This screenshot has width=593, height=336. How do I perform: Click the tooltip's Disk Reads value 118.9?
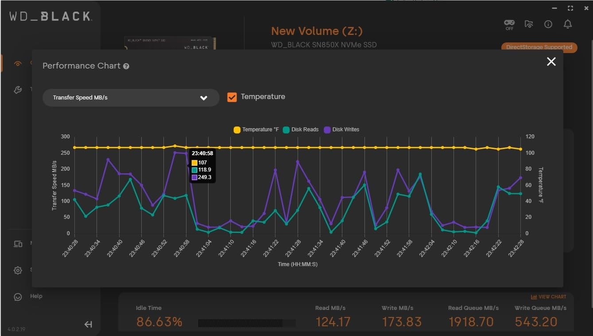(204, 170)
